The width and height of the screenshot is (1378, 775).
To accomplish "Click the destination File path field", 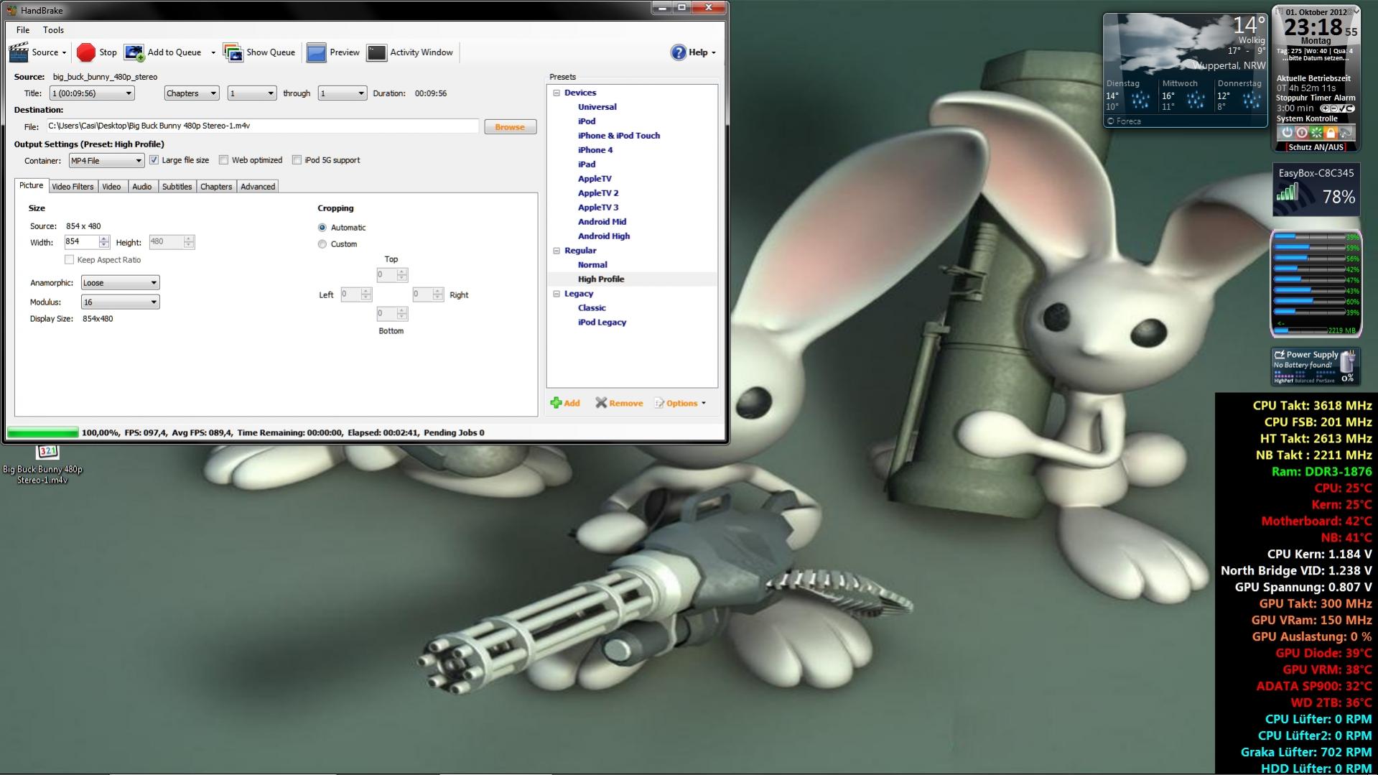I will tap(262, 126).
